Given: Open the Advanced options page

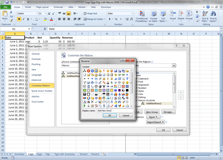Looking at the screenshot, I should point(36,80).
